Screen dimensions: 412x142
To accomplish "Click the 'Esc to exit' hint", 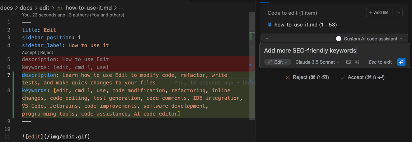I will pyautogui.click(x=380, y=62).
